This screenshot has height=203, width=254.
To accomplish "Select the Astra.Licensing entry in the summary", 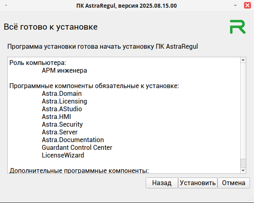I will click(64, 101).
